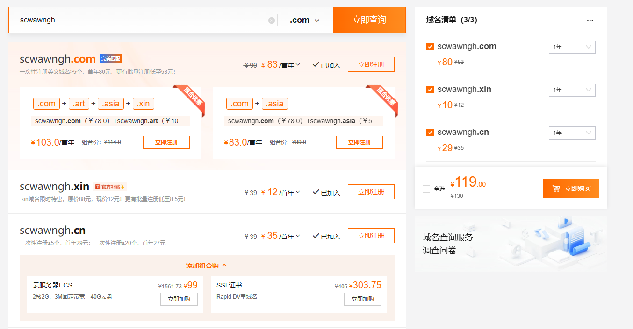Click 立即注册 for scwawngh.com
The width and height of the screenshot is (633, 329).
click(x=371, y=64)
